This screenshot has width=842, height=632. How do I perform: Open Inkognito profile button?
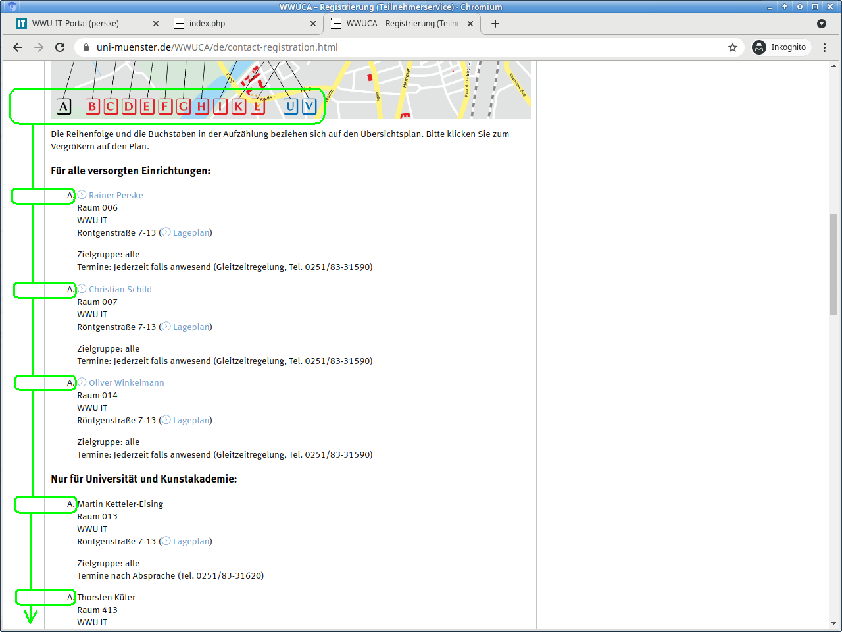[780, 47]
